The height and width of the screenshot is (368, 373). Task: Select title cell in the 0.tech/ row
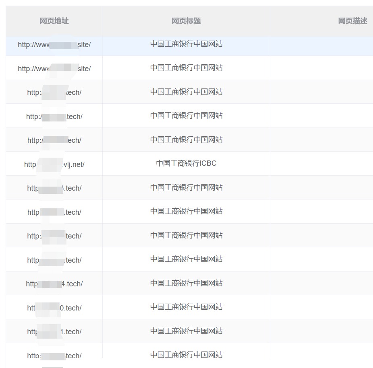[186, 307]
